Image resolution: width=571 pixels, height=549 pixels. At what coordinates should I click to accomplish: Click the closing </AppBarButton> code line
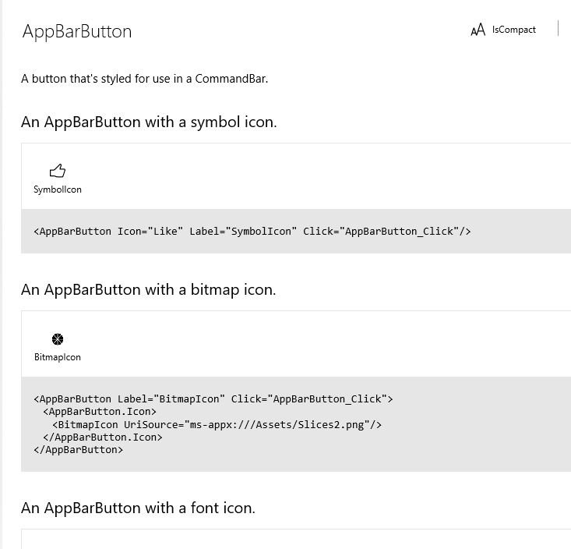(x=79, y=449)
